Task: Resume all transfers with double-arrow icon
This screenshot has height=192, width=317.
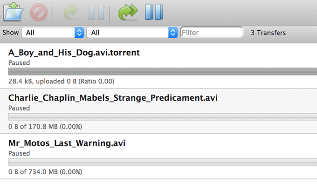Action: [127, 12]
